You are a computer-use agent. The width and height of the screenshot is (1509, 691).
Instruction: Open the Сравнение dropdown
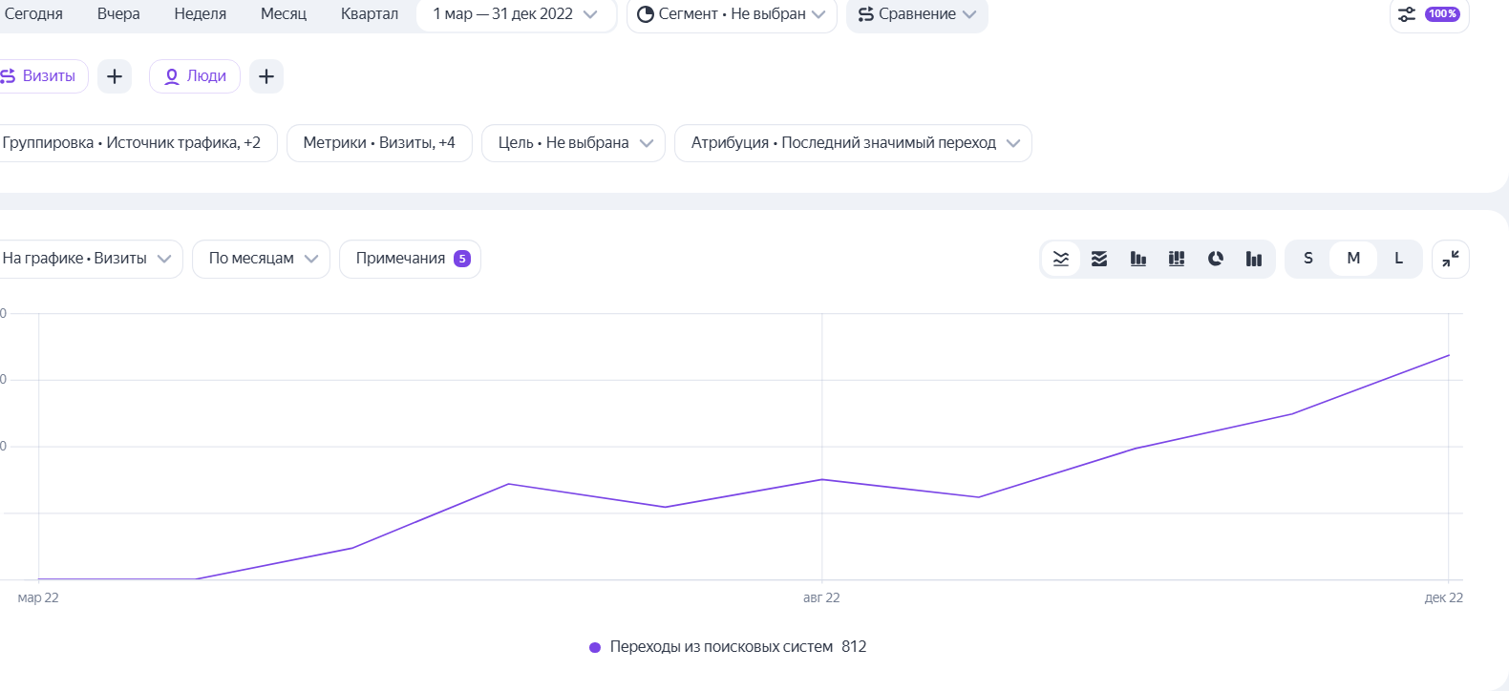(x=917, y=14)
